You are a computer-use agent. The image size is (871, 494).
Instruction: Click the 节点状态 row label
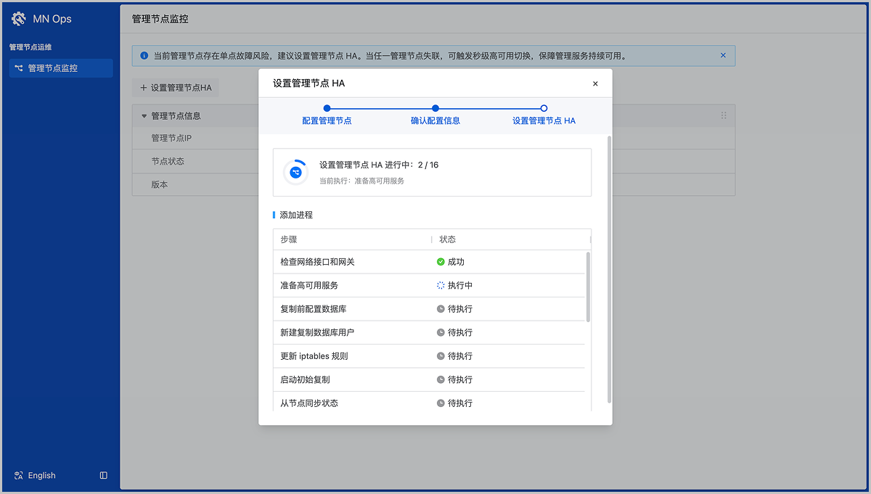[x=168, y=161]
